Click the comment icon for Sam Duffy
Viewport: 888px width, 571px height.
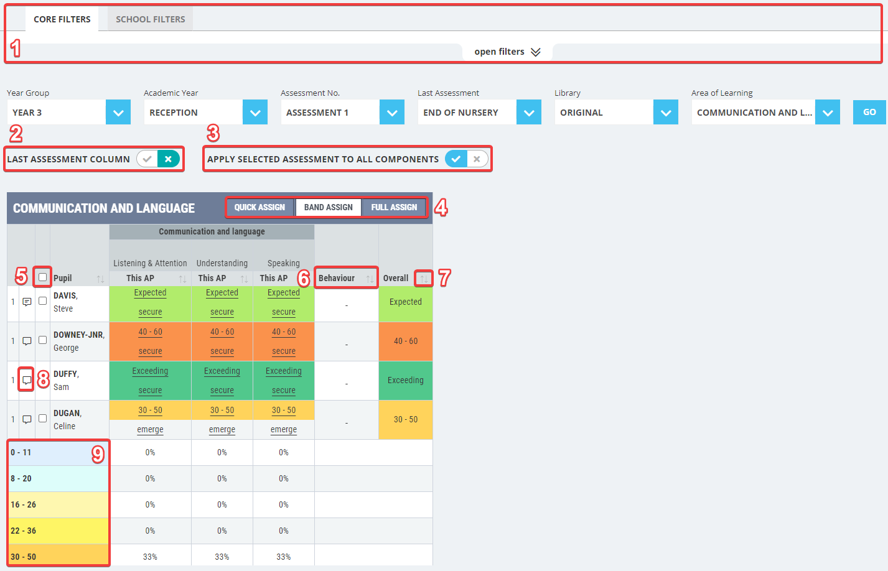pos(27,380)
